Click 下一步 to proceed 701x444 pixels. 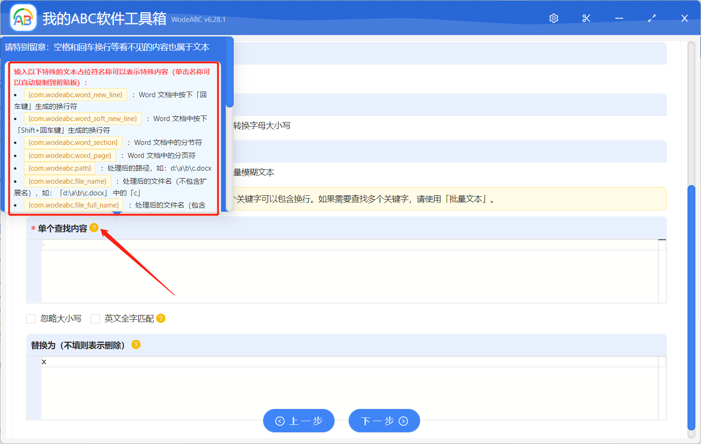tap(384, 421)
